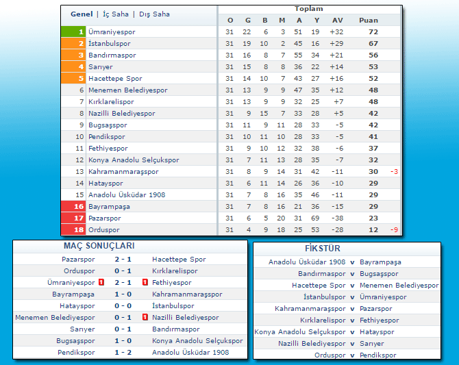Click the red rank 16 badge

[72, 206]
